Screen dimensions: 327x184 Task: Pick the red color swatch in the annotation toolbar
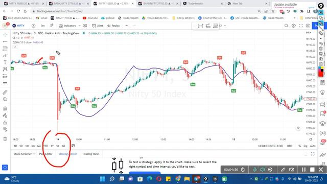point(321,74)
